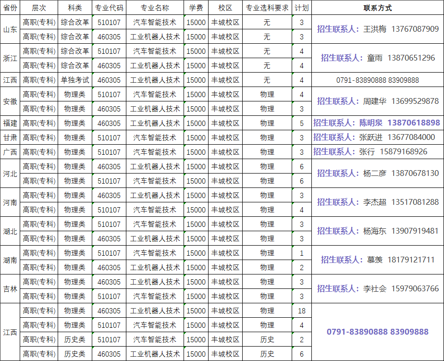The image size is (444, 361).
Task: Click the 丰城校区 cell in 甘肃 row
Action: (x=225, y=137)
